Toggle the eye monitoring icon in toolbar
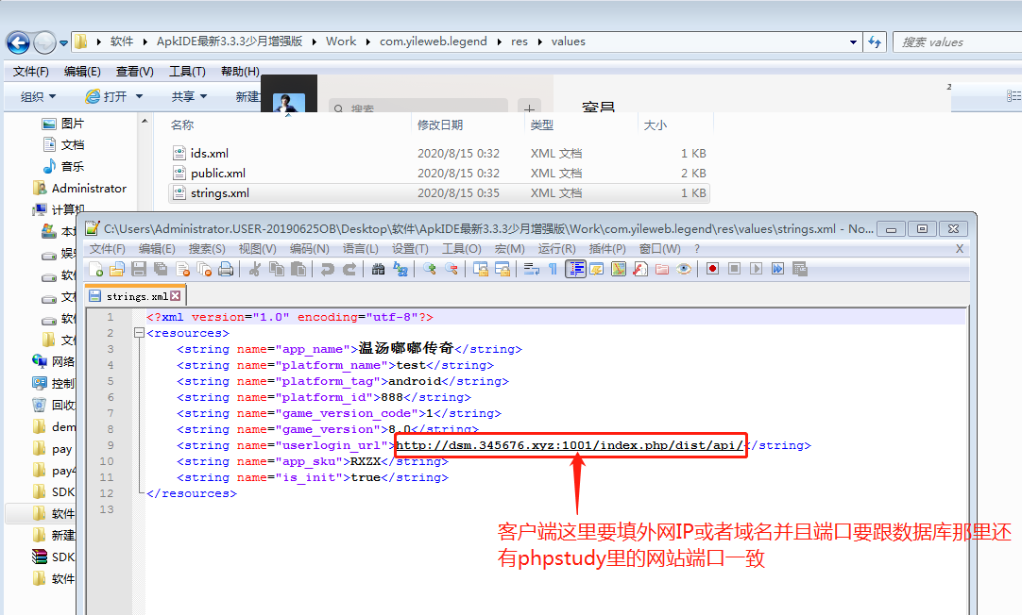1022x615 pixels. click(684, 269)
